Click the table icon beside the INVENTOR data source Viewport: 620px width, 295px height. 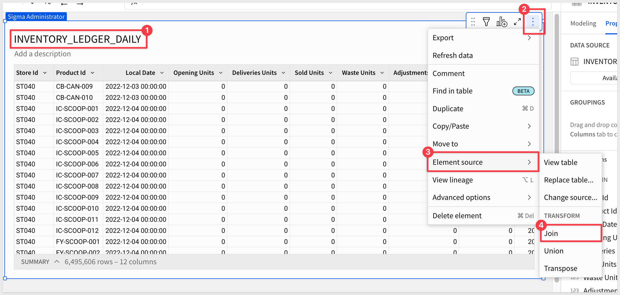(574, 62)
